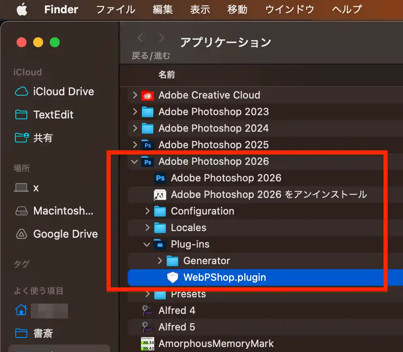Open the ウインドウ menu in menu bar
Viewport: 403px width, 352px height.
pyautogui.click(x=289, y=10)
